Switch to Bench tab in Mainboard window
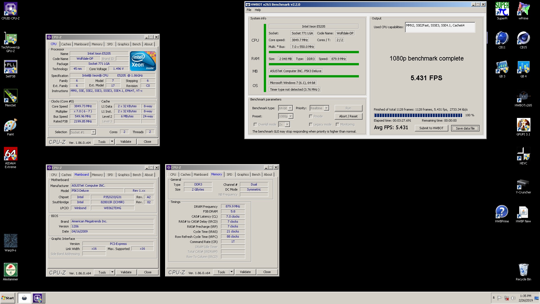This screenshot has width=540, height=304. (x=137, y=175)
